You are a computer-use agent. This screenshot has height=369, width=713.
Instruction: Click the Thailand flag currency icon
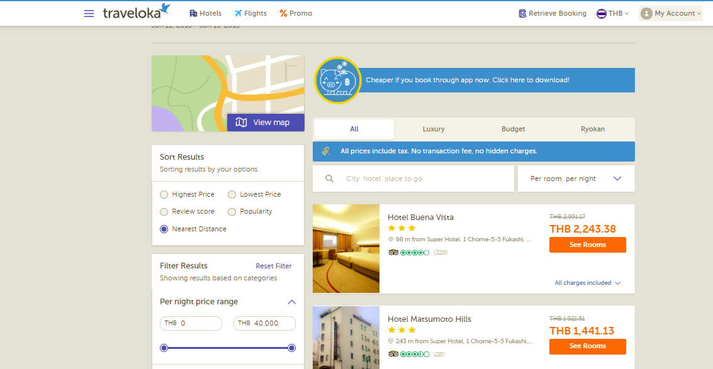click(602, 14)
